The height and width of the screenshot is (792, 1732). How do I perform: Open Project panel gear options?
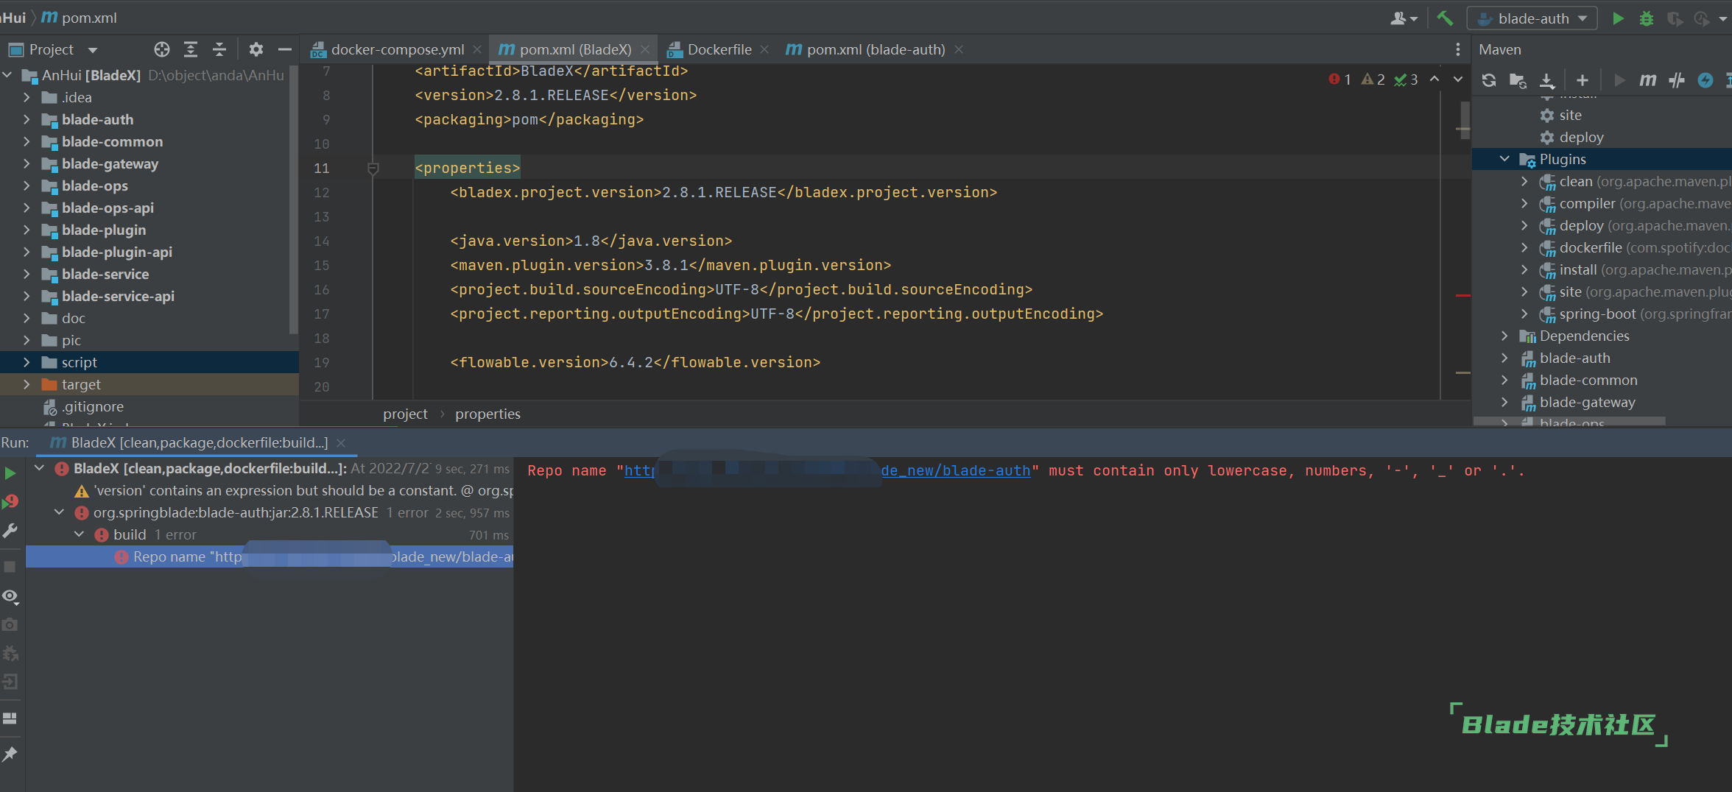(256, 49)
